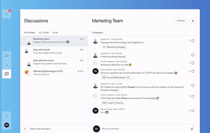The width and height of the screenshot is (210, 133).
Task: Like Kasper's 'Is there anything missing?' comment
Action: 193,55
